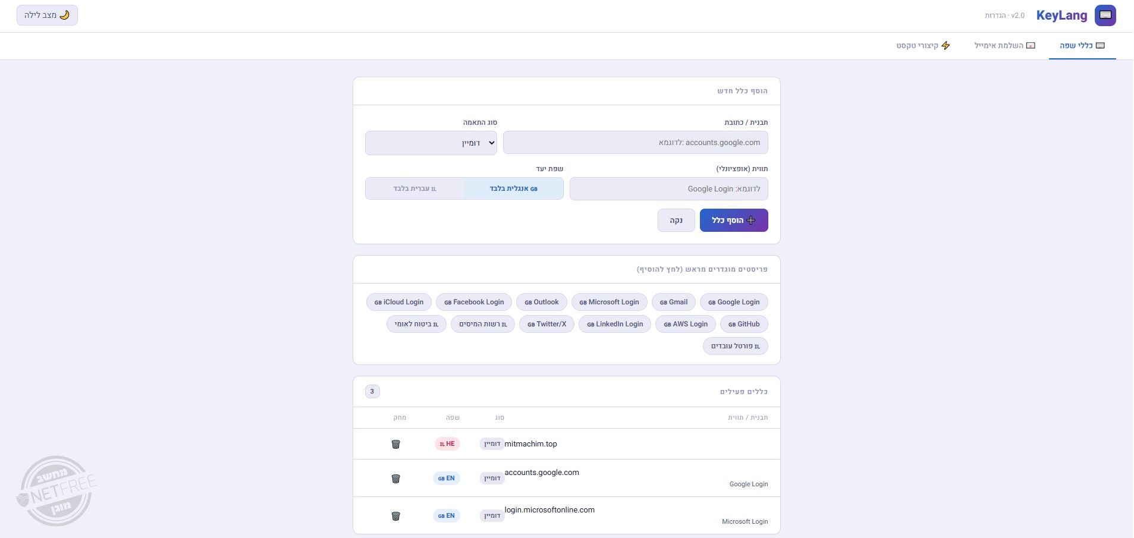Select Hebrew only (עברית בלבד) target language

415,189
